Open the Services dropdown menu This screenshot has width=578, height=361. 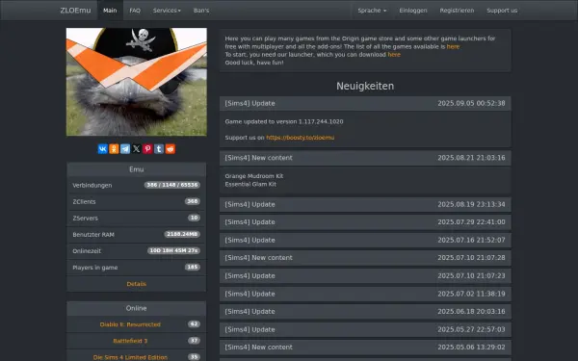[167, 11]
